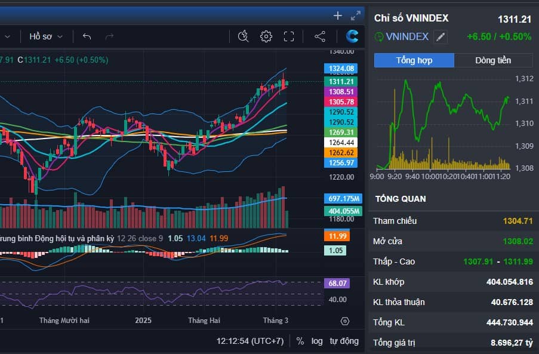Click the Chỉ số VNINDEX heading
Image resolution: width=539 pixels, height=354 pixels.
pyautogui.click(x=411, y=19)
